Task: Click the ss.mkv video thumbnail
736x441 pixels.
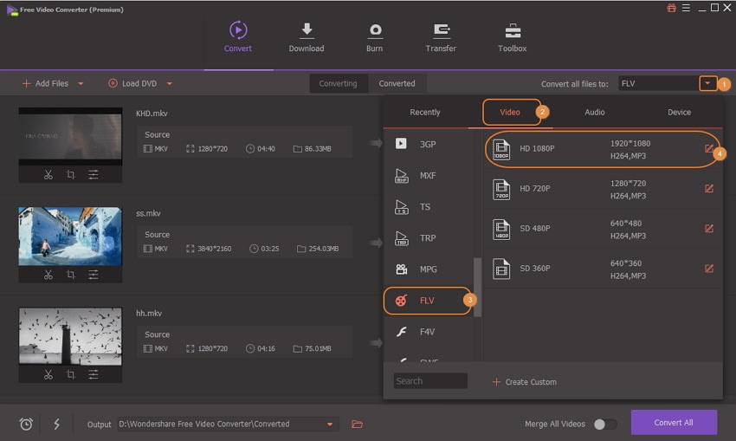Action: point(70,237)
